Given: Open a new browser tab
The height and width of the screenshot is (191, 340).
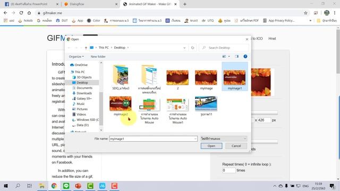Looking at the screenshot, I should click(x=185, y=4).
